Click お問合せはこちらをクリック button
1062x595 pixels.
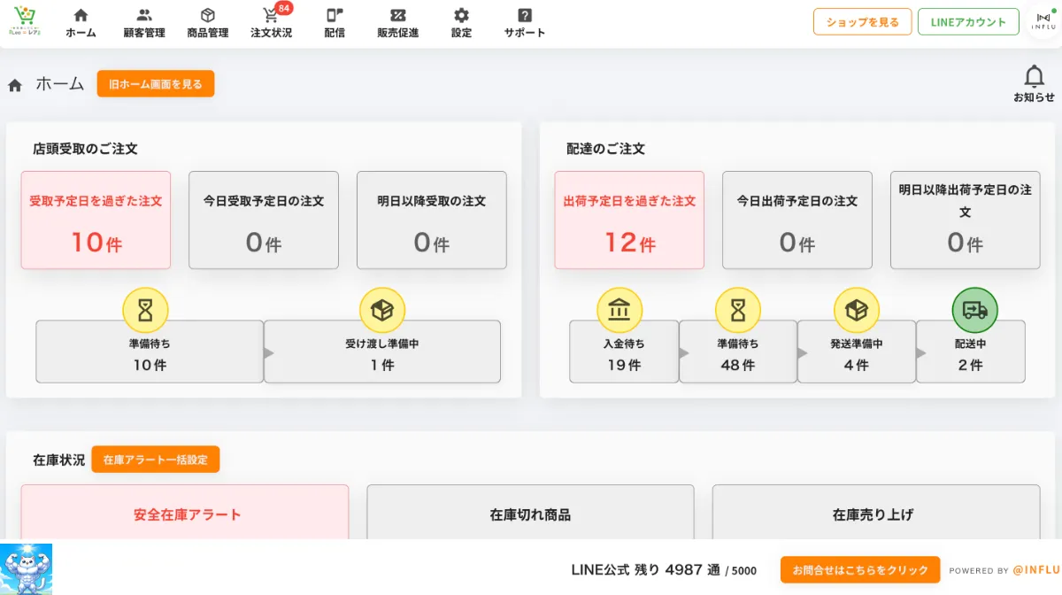859,569
